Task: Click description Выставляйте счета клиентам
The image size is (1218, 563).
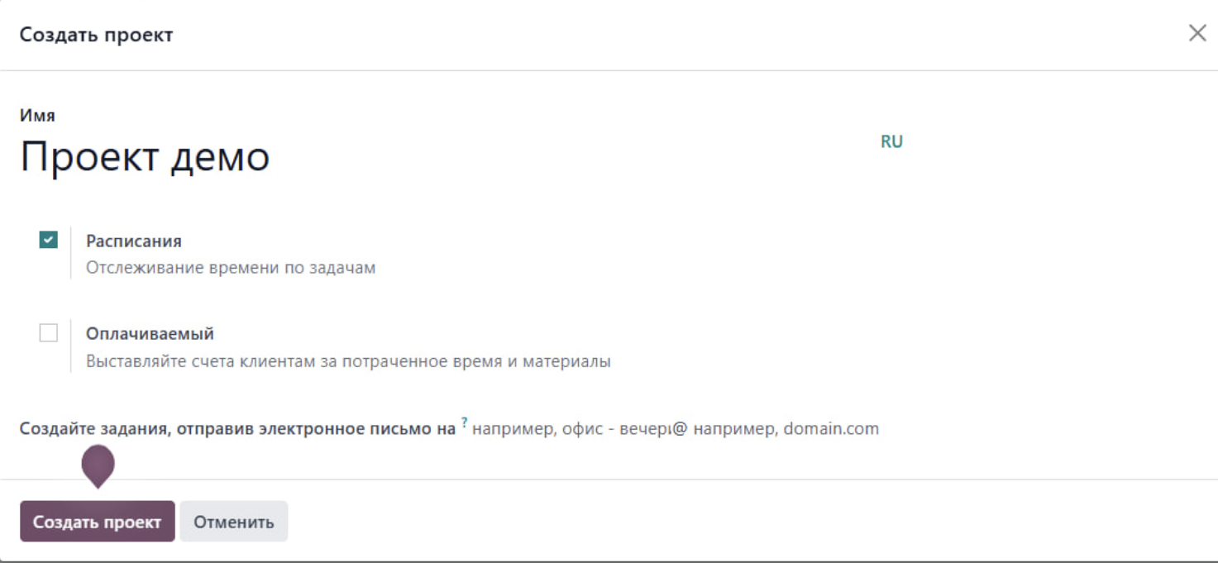Action: 348,362
